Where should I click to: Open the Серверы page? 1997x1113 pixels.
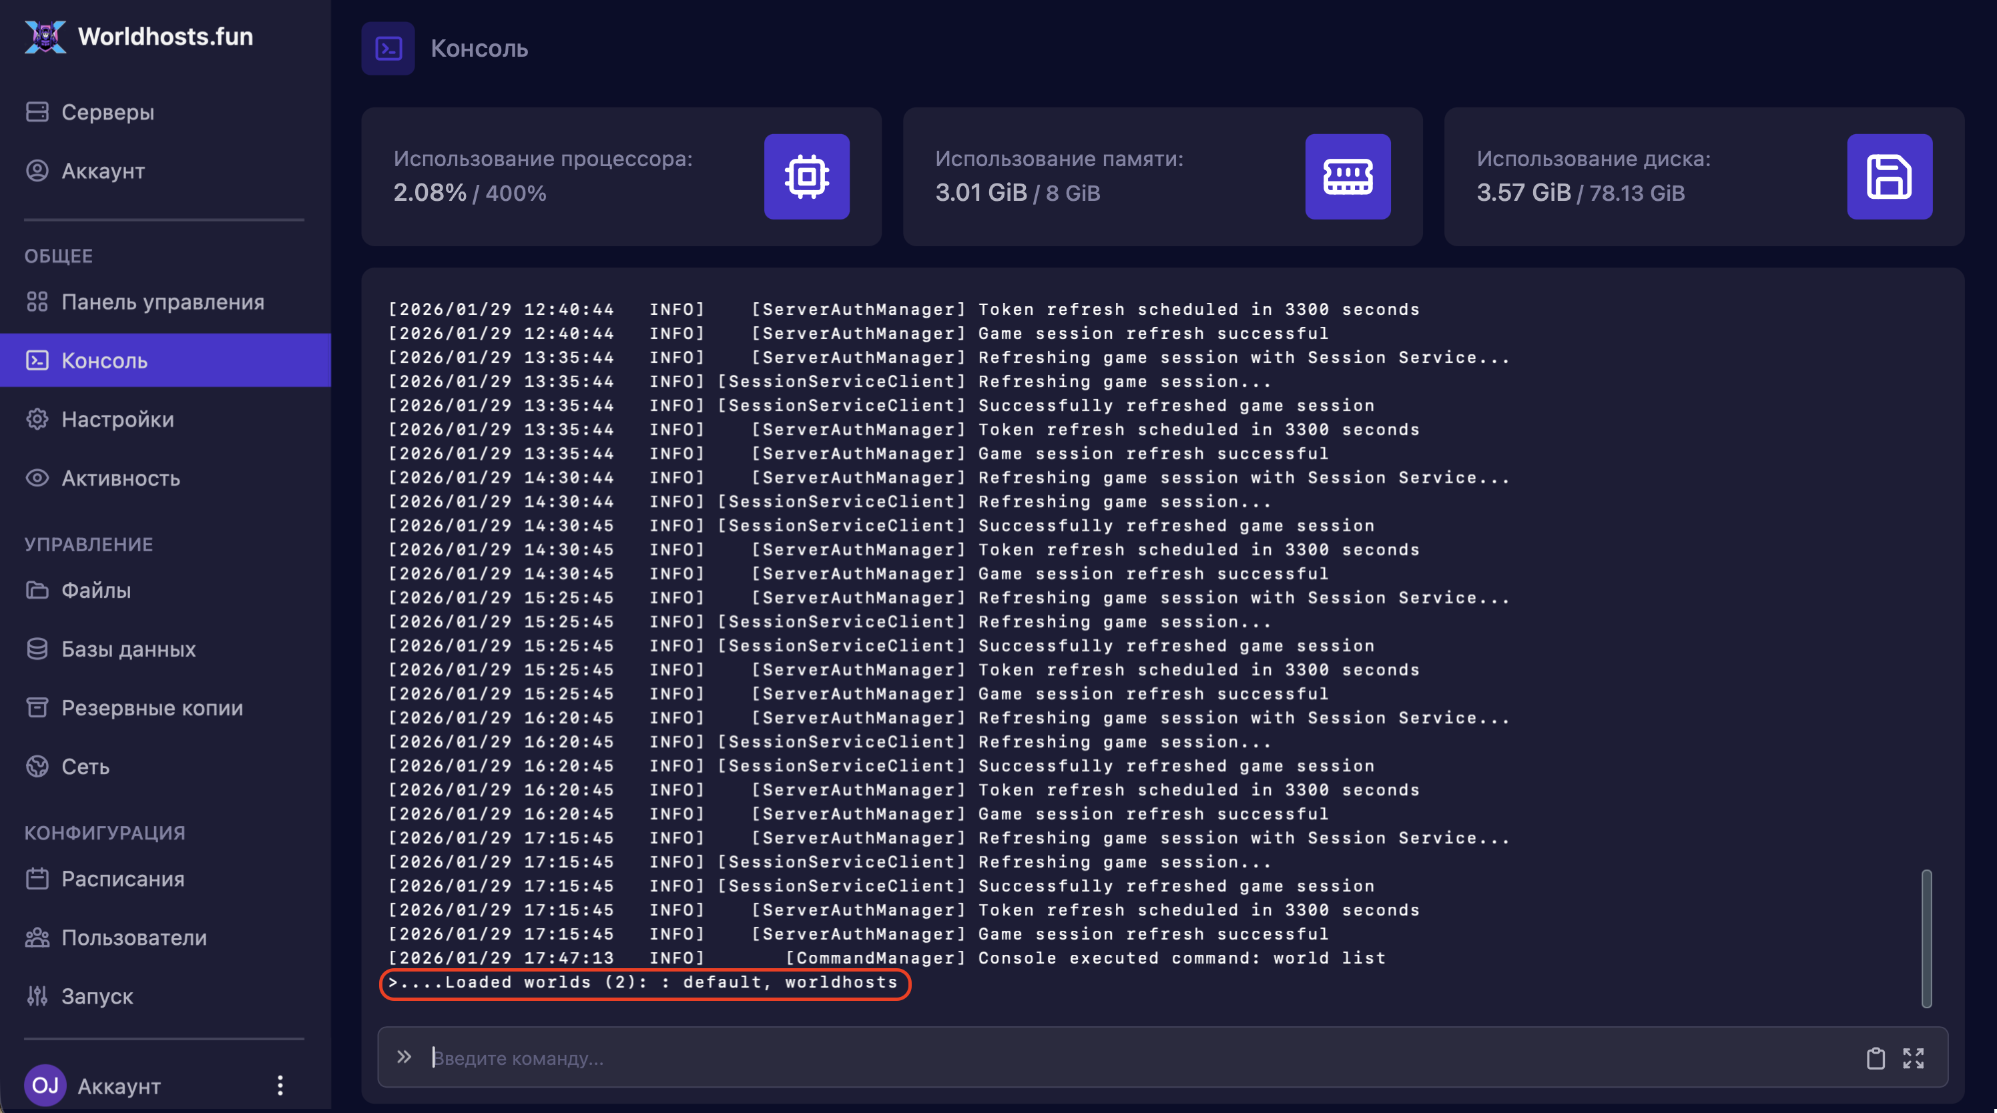[x=107, y=112]
